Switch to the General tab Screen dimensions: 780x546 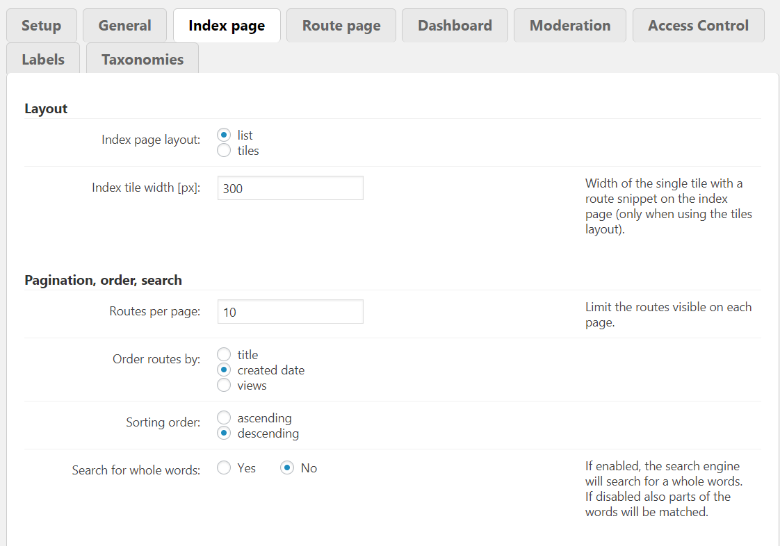tap(124, 26)
